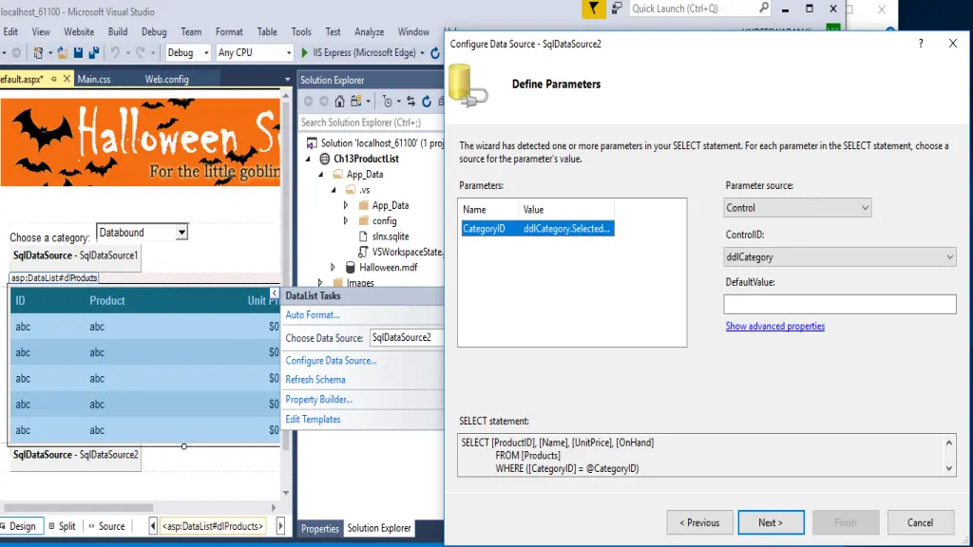
Task: Open the Databound category dropdown
Action: click(x=181, y=233)
